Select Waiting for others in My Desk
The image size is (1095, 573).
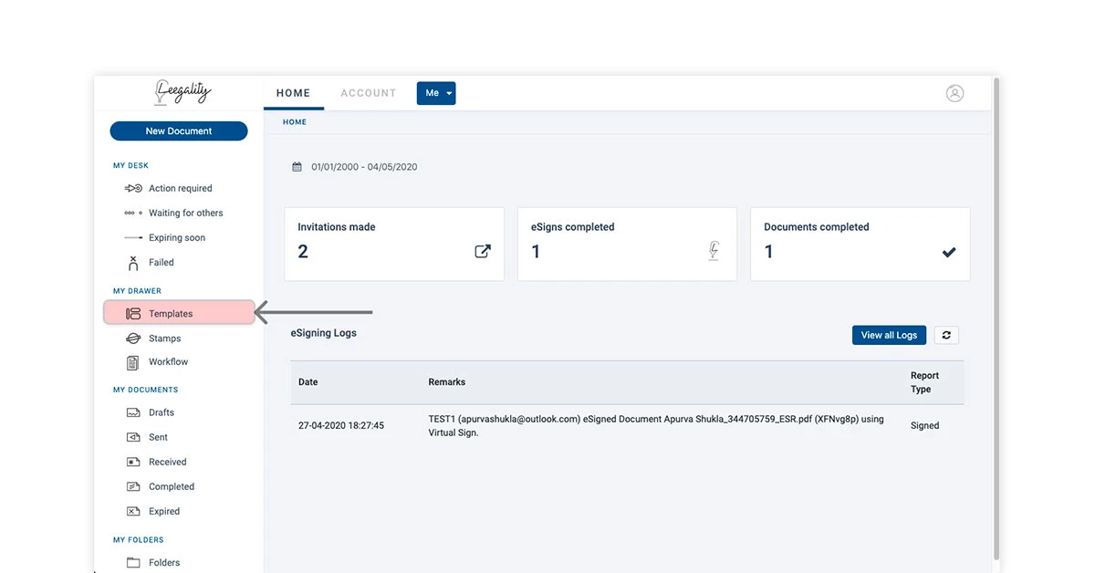135,213
